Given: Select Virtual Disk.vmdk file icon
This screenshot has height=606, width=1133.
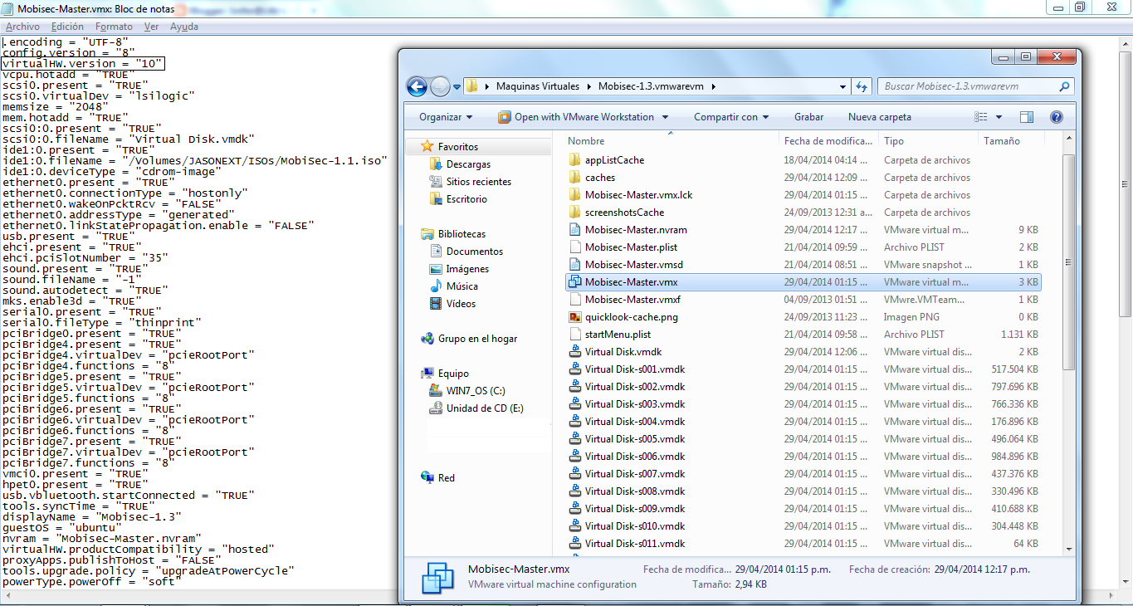Looking at the screenshot, I should click(x=574, y=352).
